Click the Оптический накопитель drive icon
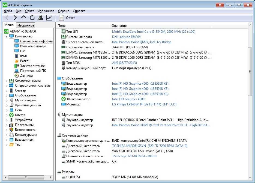The height and width of the screenshot is (183, 255). (x=64, y=156)
